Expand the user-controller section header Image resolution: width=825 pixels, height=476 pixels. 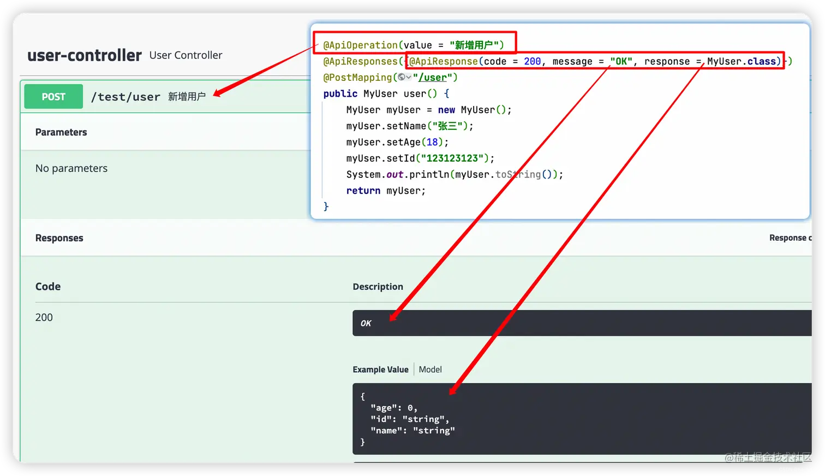pyautogui.click(x=85, y=55)
